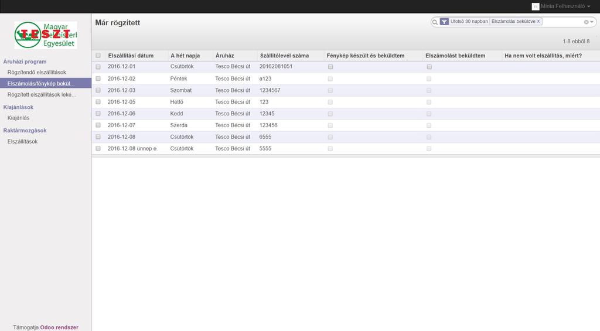Click delivery note number 123456
This screenshot has height=331, width=600.
(268, 125)
